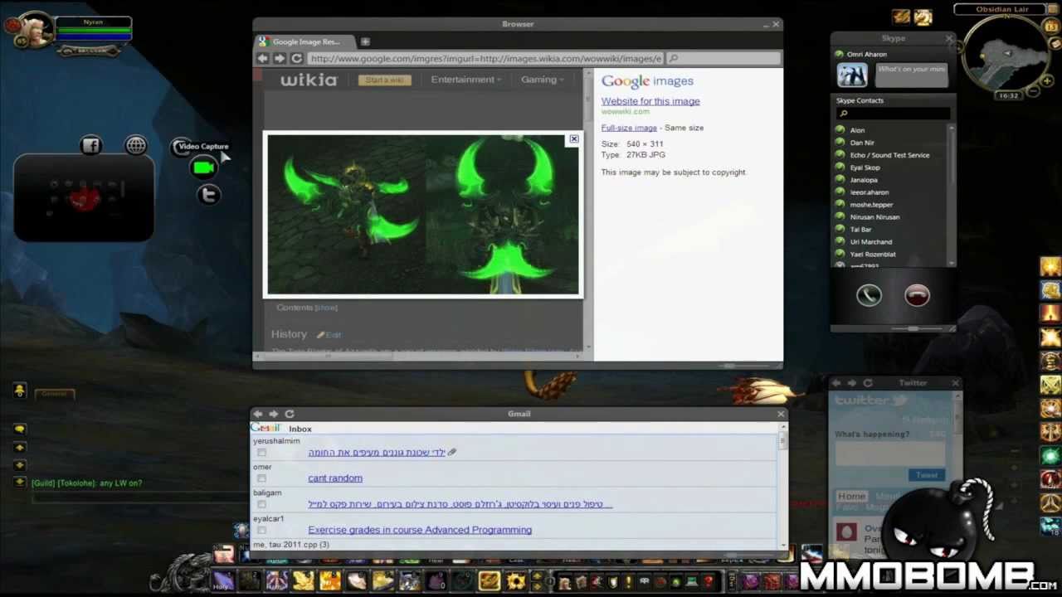1062x597 pixels.
Task: Click the green warglaive image thumbnail
Action: click(x=423, y=215)
